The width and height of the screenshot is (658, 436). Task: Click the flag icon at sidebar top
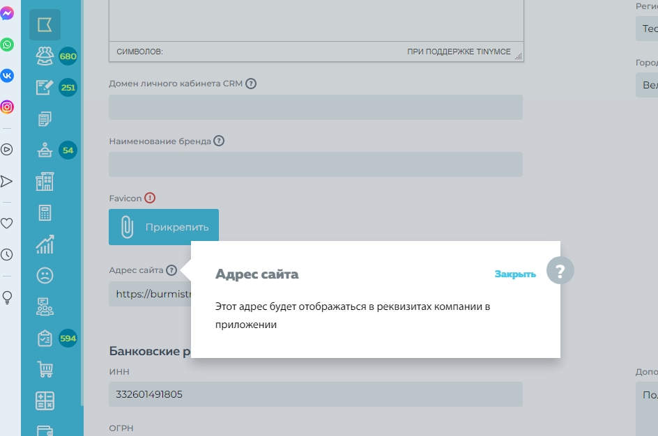(45, 25)
